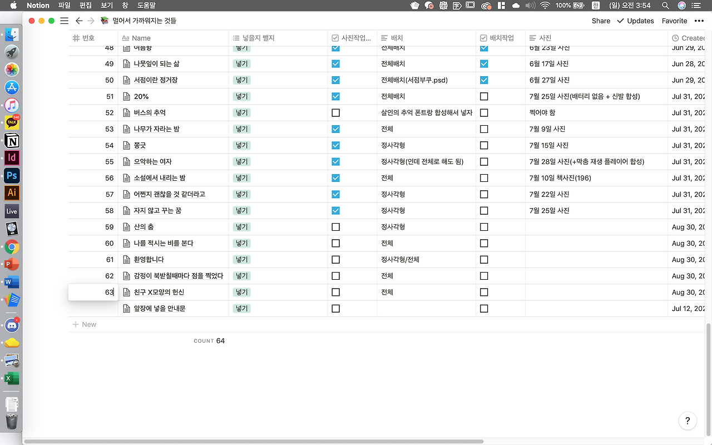Uncheck the 사진작업 checkbox for 나뭇잎이 되는 삶
712x445 pixels.
335,63
